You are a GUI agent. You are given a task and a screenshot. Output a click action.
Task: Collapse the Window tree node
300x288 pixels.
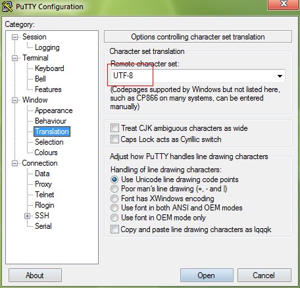point(15,100)
